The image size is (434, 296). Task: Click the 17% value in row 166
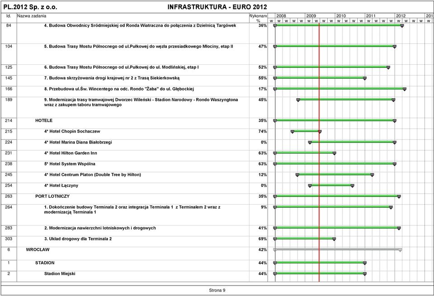tap(263, 89)
